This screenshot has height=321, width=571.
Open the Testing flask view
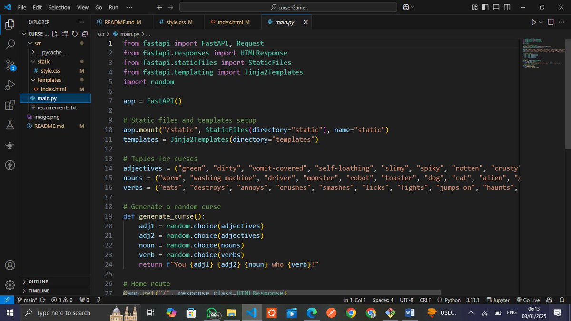click(10, 125)
